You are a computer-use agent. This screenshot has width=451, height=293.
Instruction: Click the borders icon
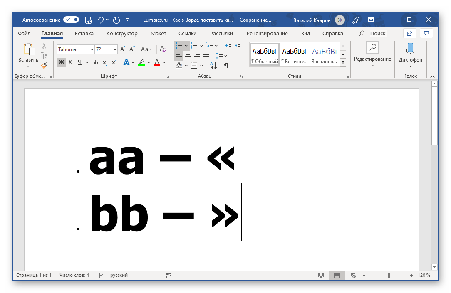click(x=194, y=66)
